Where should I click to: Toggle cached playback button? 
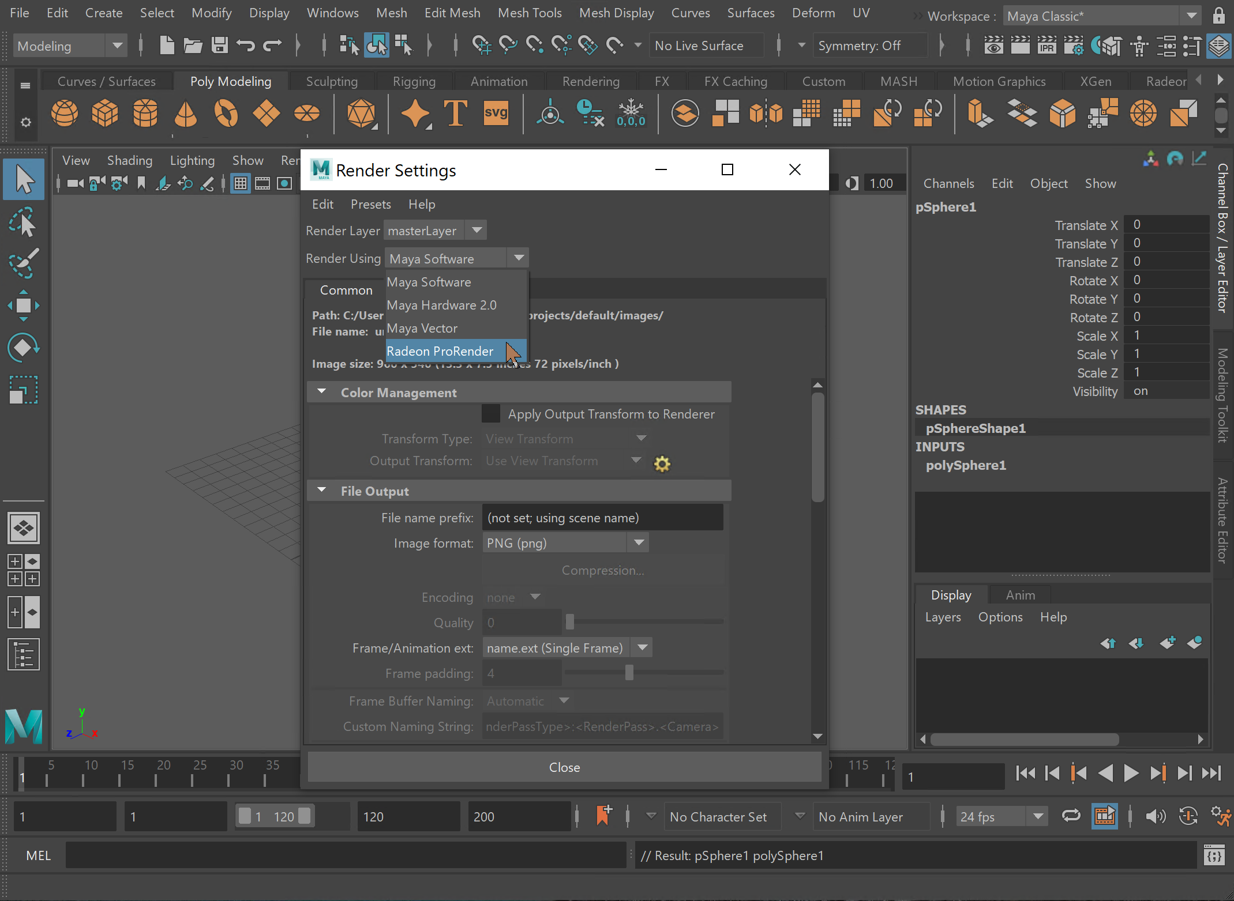(x=1104, y=816)
